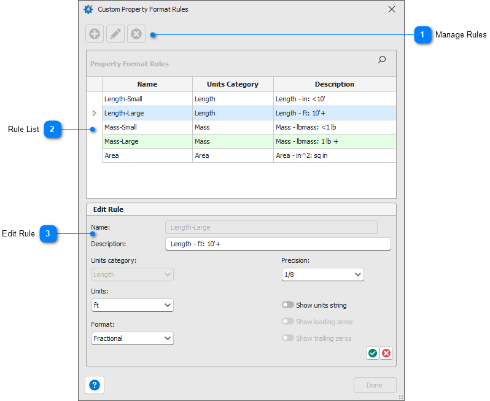Open the Precision dropdown showing 1/8
Viewport: 490px width, 401px height.
click(x=323, y=274)
